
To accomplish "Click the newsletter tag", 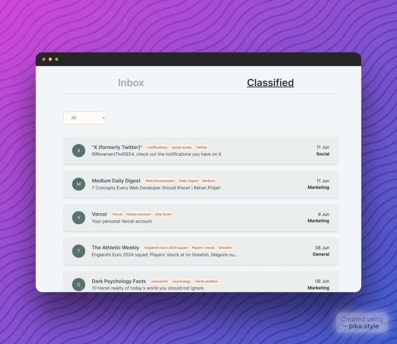I will (160, 281).
